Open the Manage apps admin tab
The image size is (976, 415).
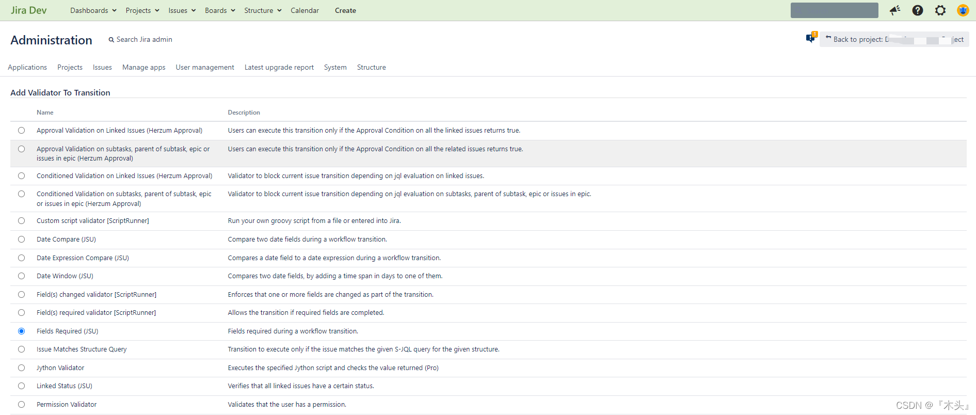point(143,67)
